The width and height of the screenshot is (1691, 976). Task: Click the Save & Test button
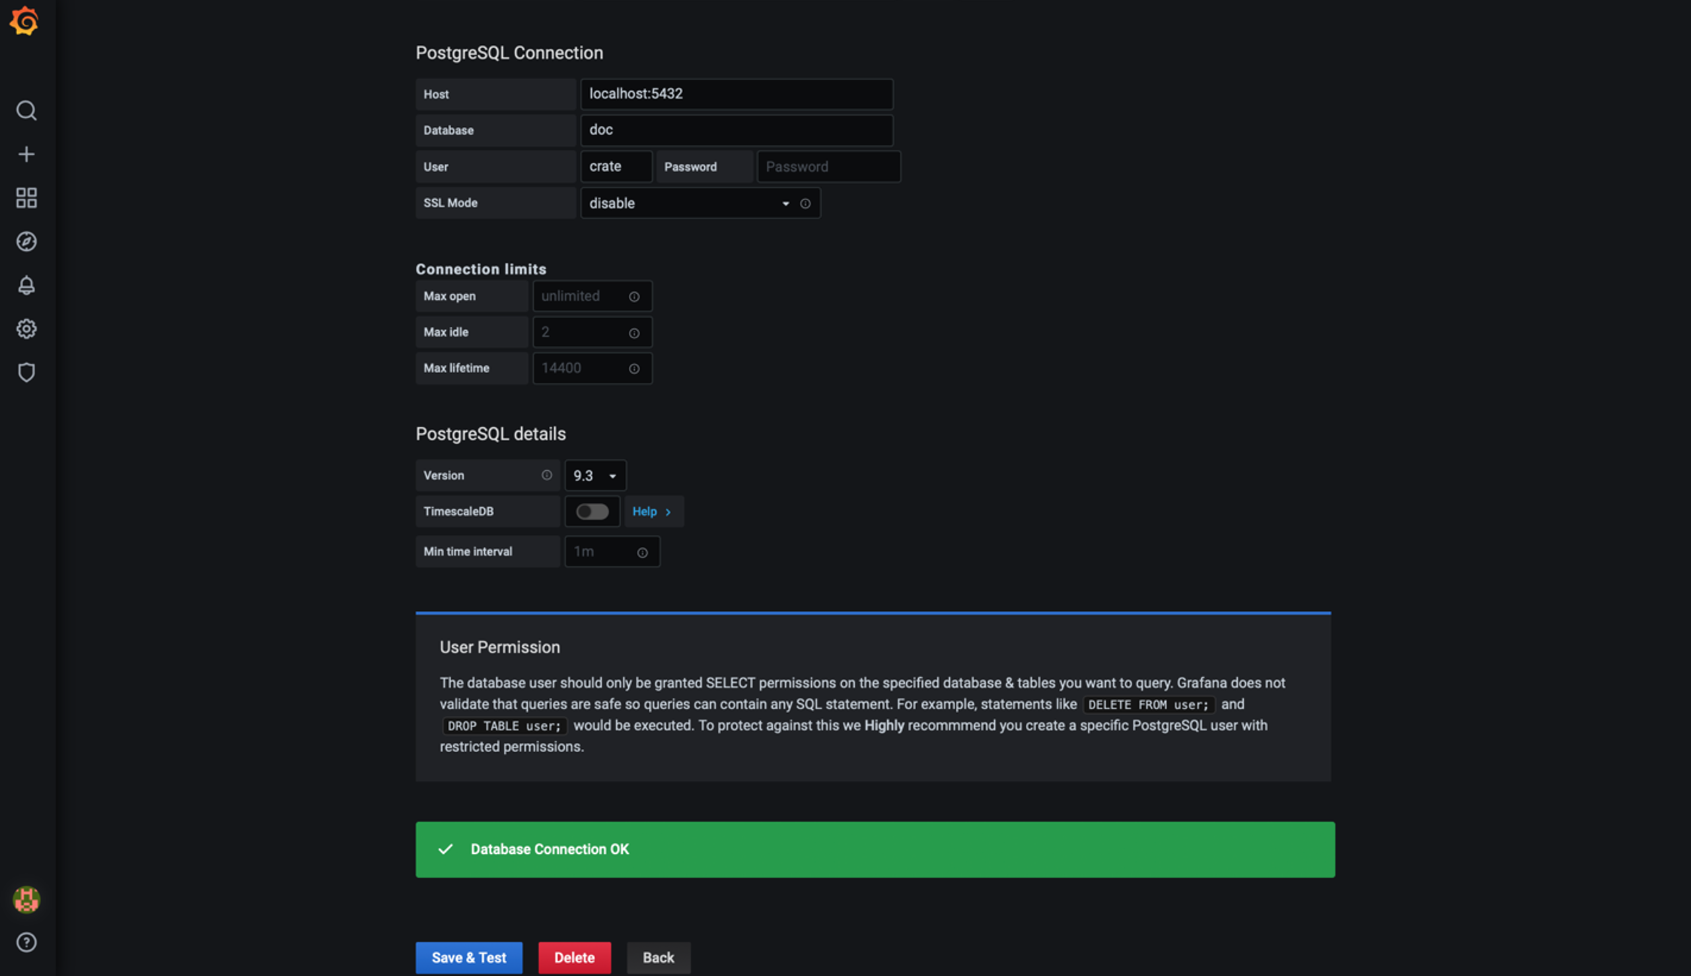[469, 958]
